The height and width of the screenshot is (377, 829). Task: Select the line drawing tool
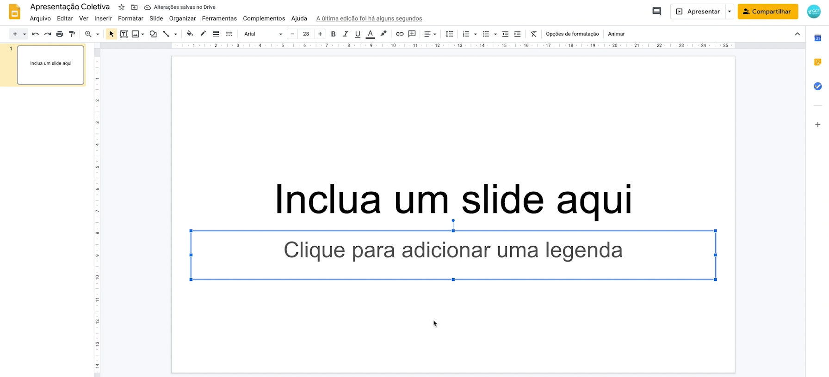(166, 34)
